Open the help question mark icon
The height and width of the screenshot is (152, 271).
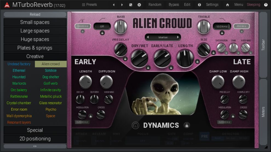click(x=266, y=5)
